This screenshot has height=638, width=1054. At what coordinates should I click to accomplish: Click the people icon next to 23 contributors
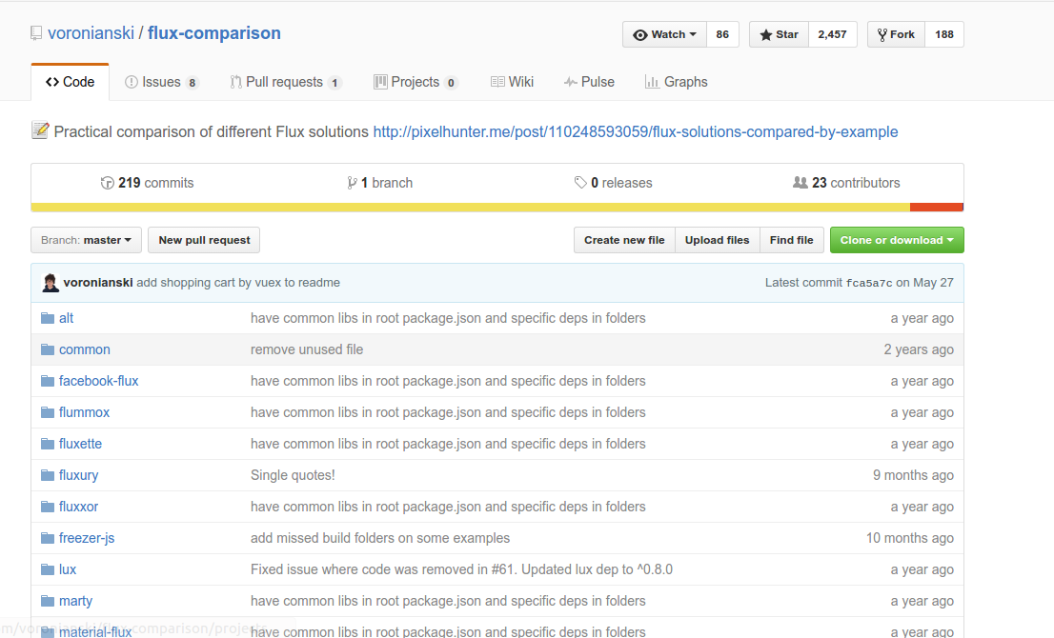point(800,183)
